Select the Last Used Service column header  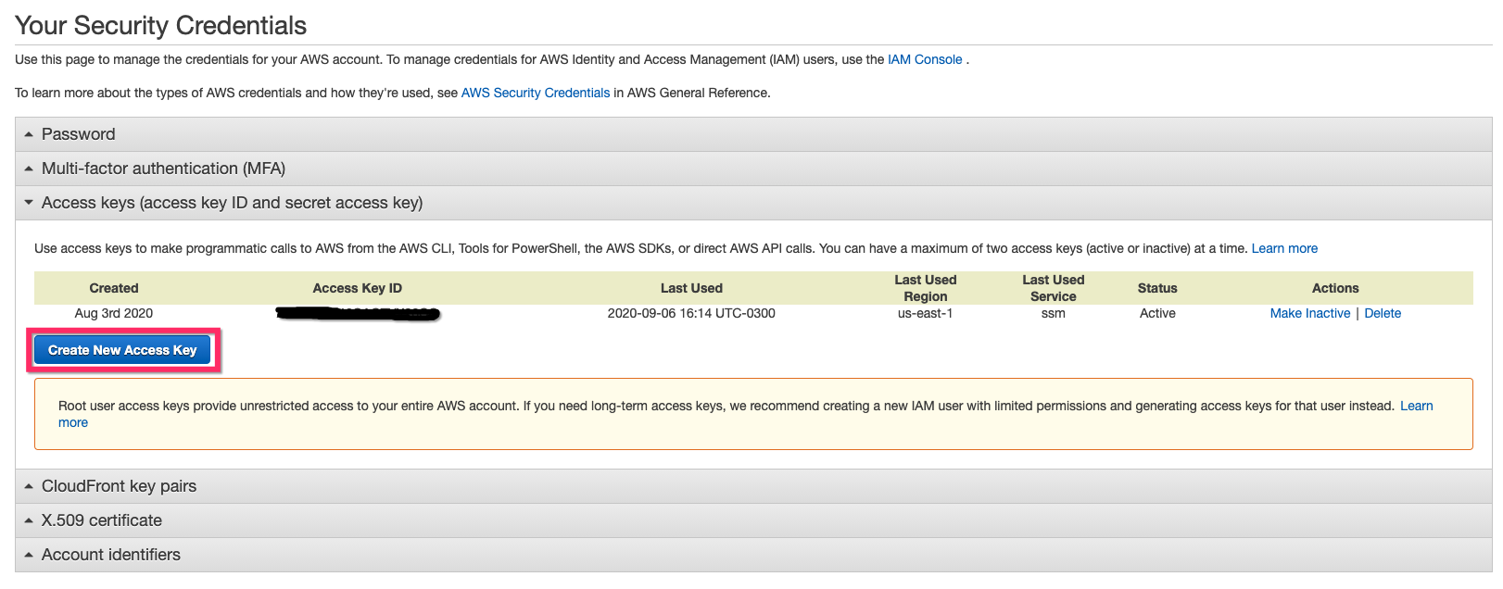point(1054,288)
